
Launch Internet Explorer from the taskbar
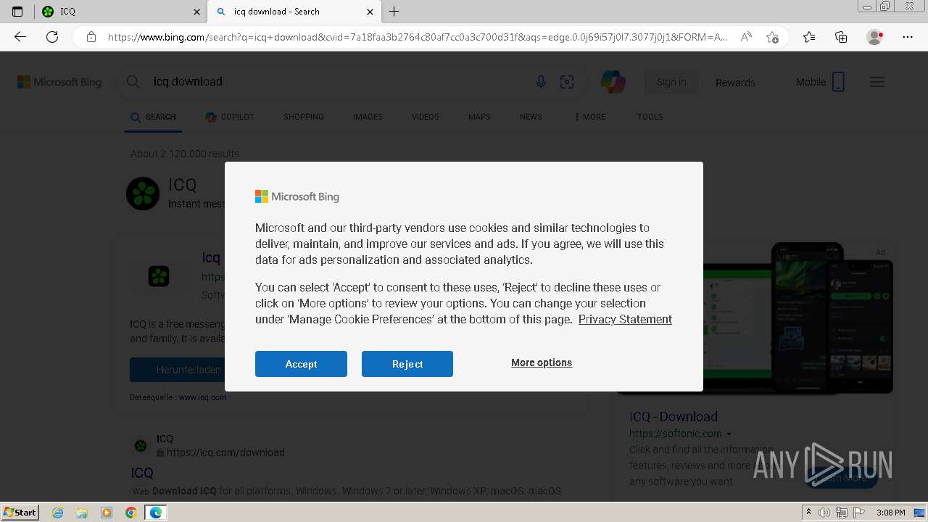57,513
